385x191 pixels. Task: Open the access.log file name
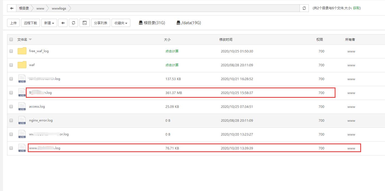coord(37,106)
